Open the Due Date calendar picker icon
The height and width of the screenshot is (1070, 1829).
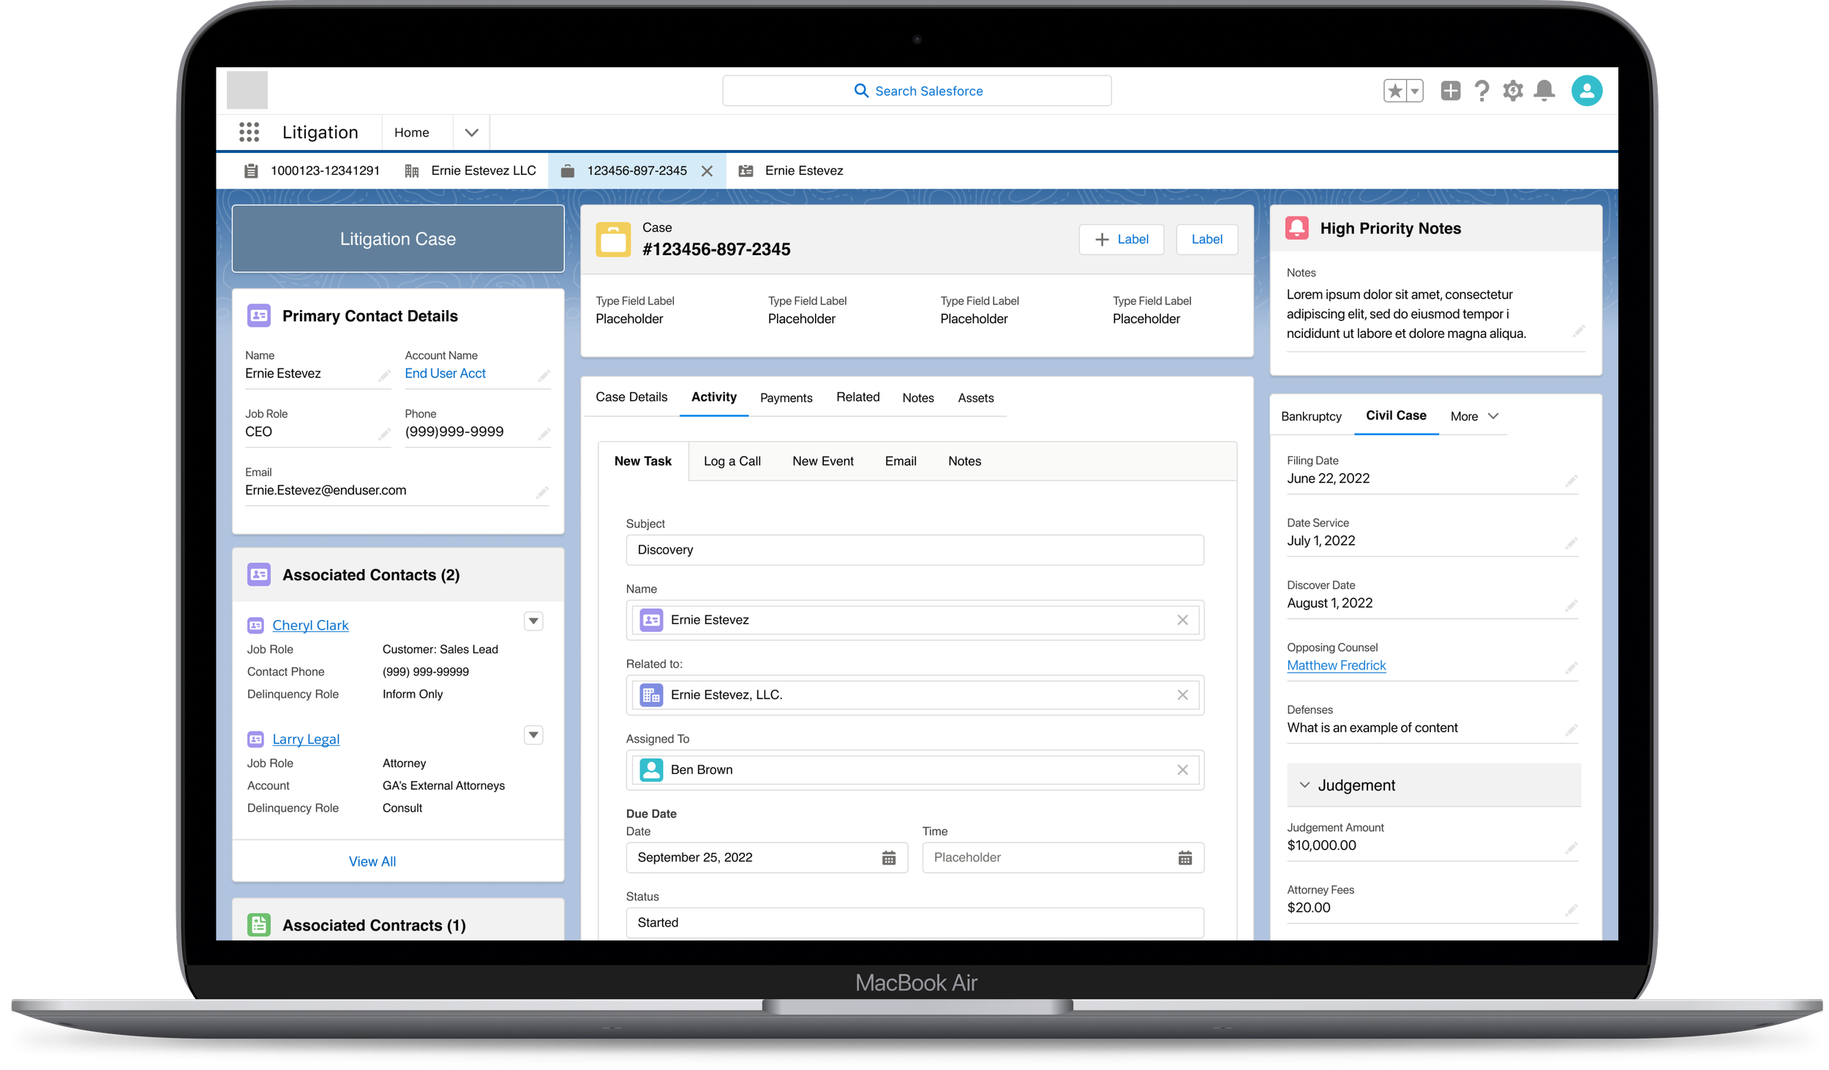pyautogui.click(x=888, y=858)
